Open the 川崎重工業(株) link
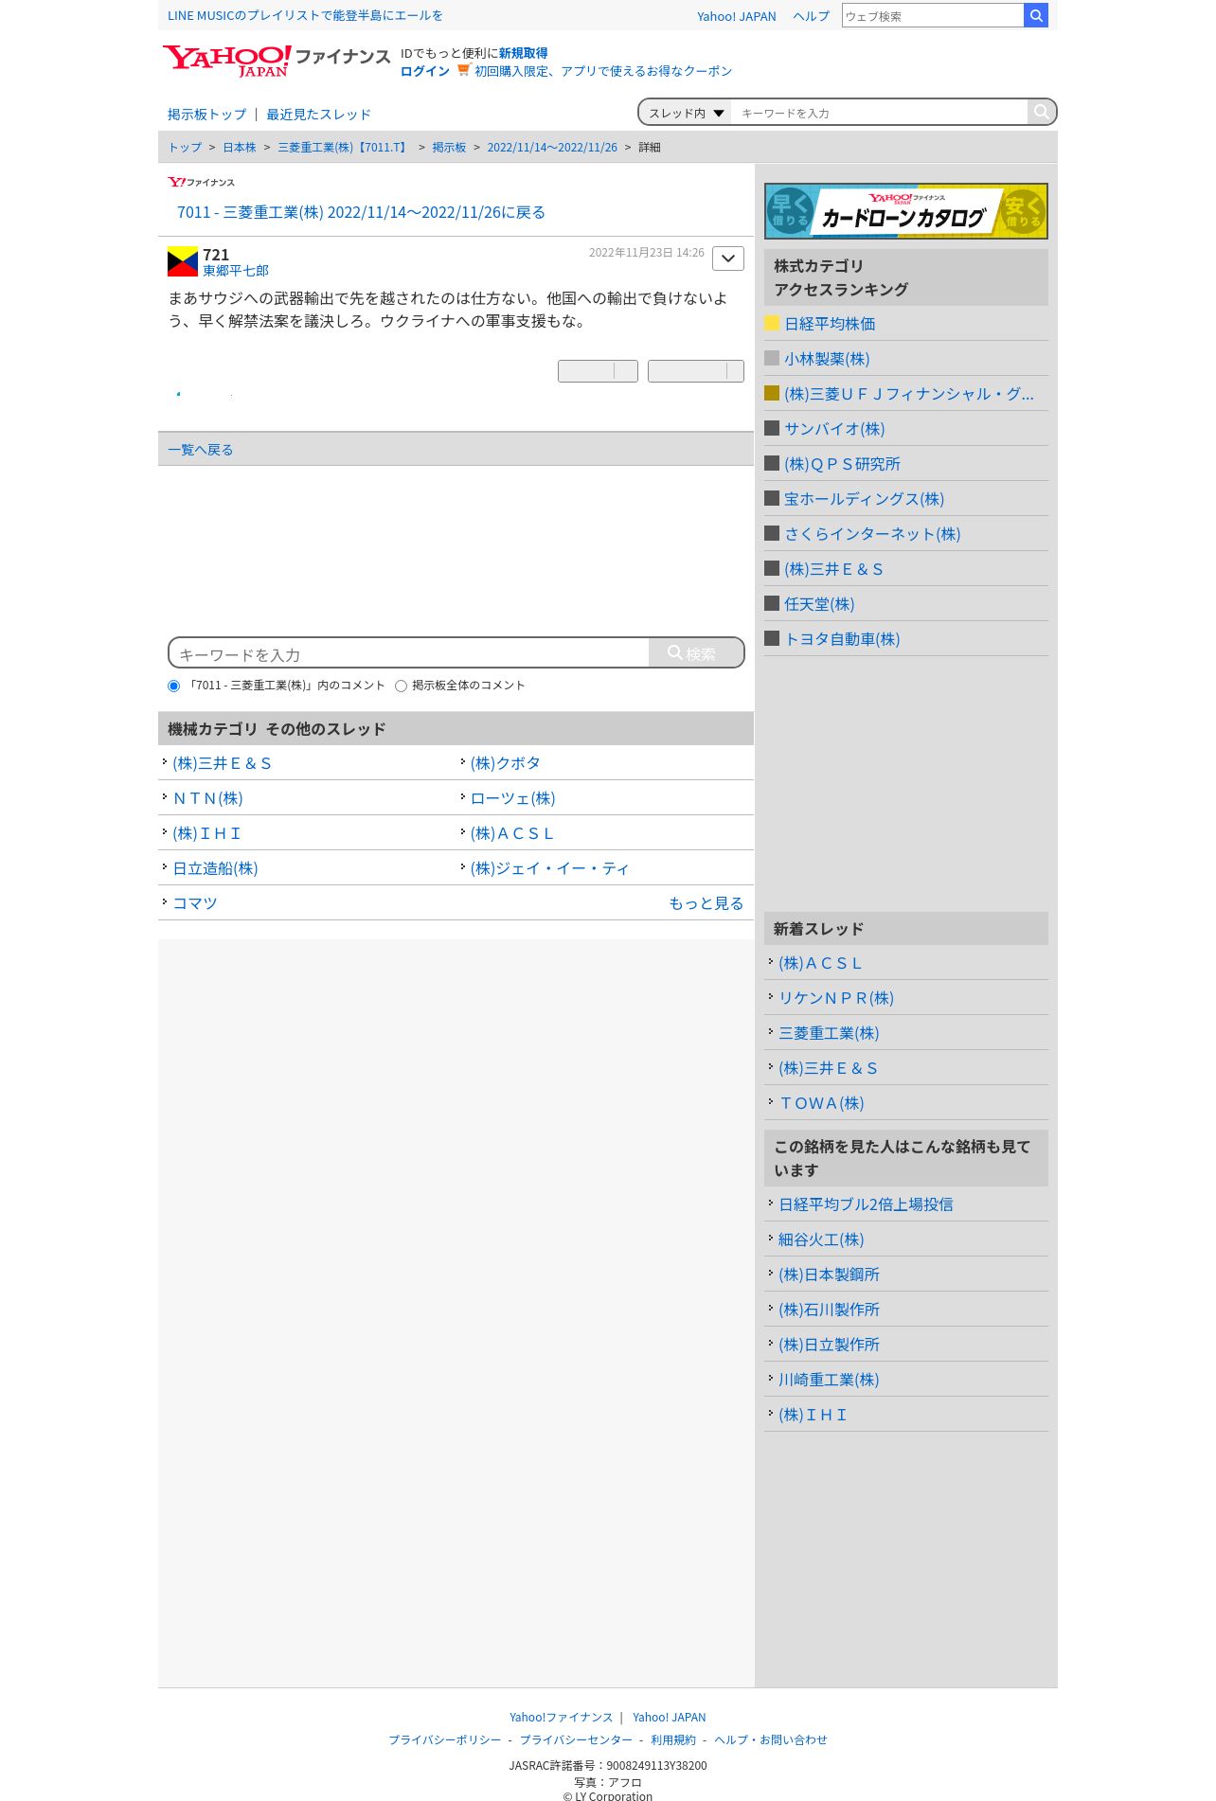 (829, 1380)
